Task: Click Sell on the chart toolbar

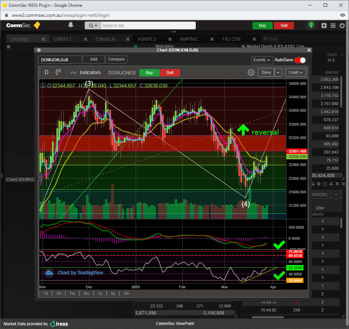Action: [170, 73]
